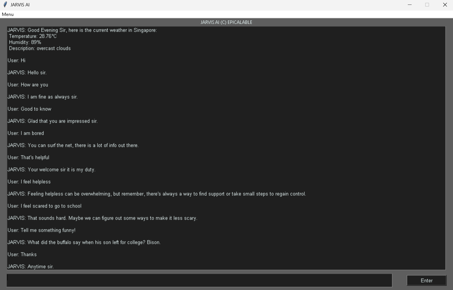Image resolution: width=453 pixels, height=290 pixels.
Task: Click the buffalo joke reply ending 'Bison.'
Action: 84,243
